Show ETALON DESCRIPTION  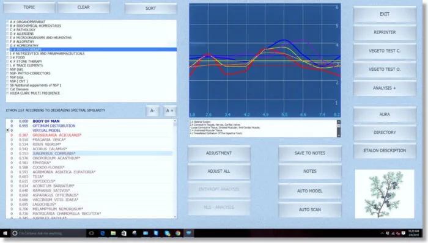coord(385,150)
